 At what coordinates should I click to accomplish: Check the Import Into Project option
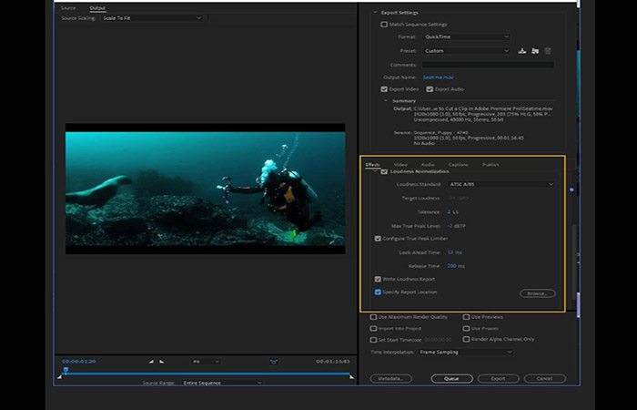pyautogui.click(x=373, y=328)
